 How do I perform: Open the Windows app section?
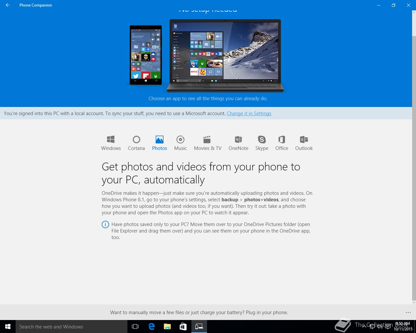(111, 143)
